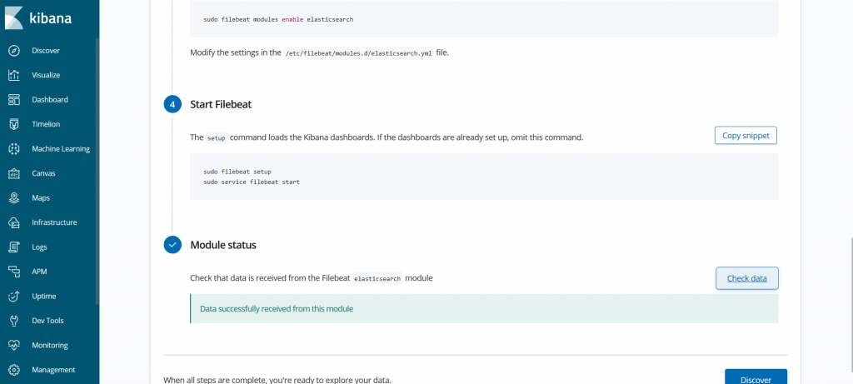
Task: Open the Uptime icon
Action: (x=14, y=297)
